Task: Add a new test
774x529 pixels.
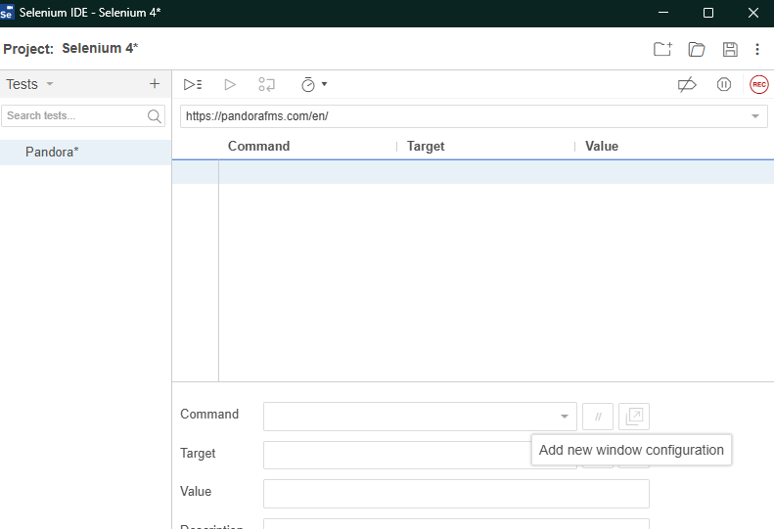Action: [155, 84]
